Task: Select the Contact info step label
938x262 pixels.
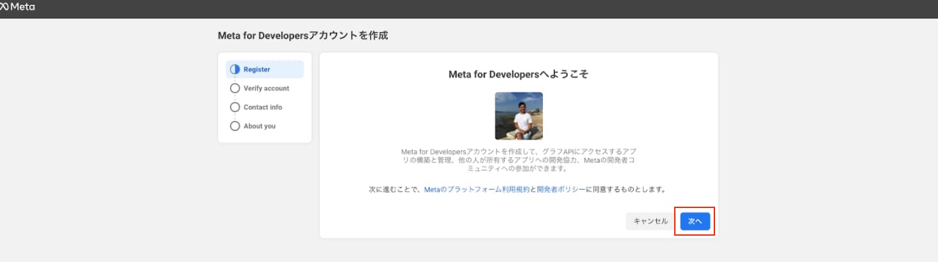Action: (263, 107)
